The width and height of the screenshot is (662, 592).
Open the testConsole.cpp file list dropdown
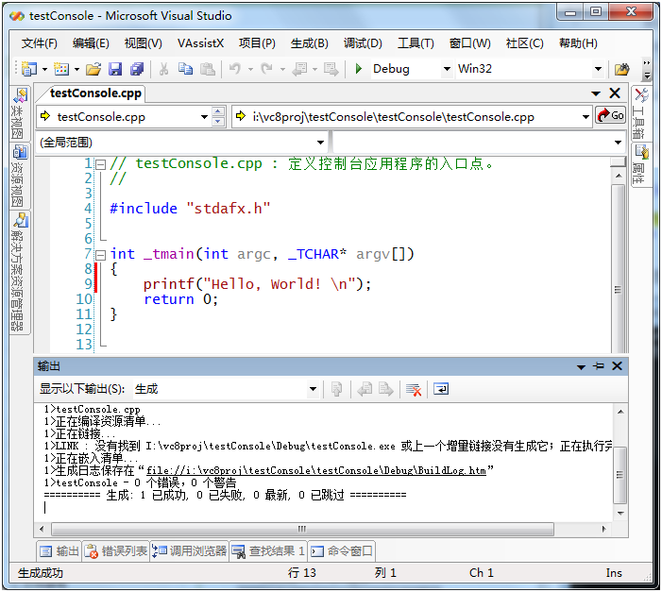click(204, 117)
